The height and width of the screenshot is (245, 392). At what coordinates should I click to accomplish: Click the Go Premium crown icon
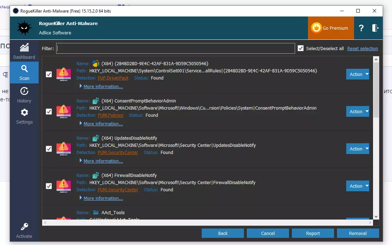tap(316, 28)
